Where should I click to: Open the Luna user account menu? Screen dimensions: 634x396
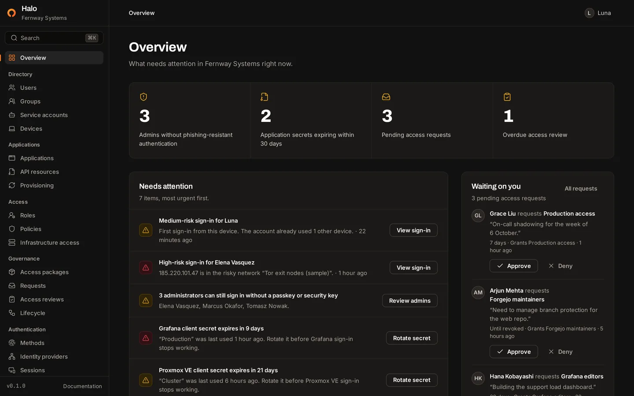coord(598,13)
